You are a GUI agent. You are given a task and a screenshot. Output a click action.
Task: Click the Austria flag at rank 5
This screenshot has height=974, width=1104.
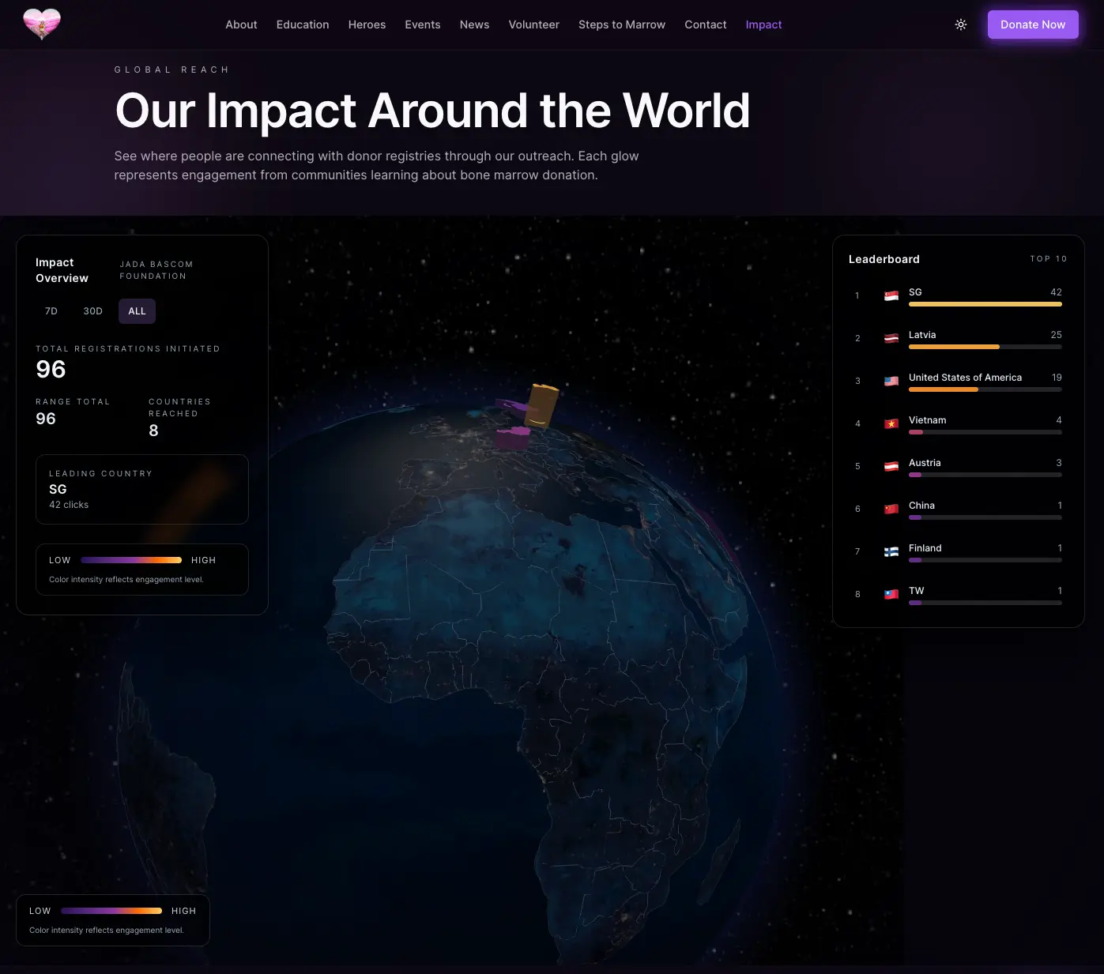click(891, 466)
